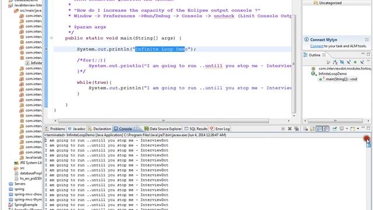Select JRE System Library in Package Explorer

pos(28,163)
